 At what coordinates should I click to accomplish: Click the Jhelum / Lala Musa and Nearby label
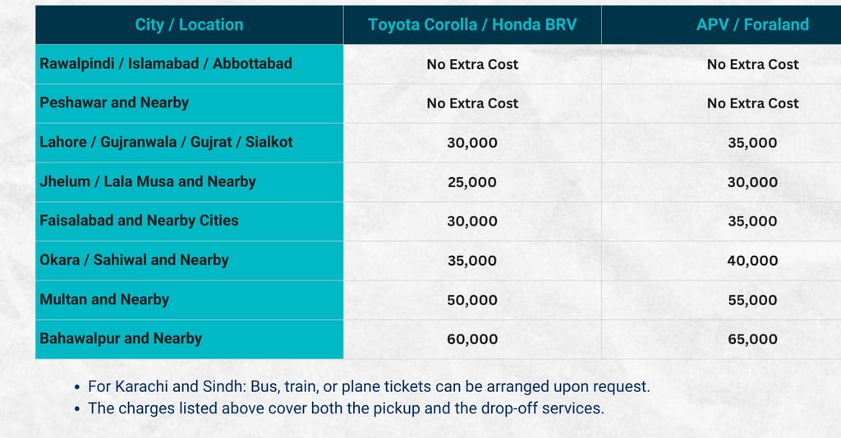point(148,182)
